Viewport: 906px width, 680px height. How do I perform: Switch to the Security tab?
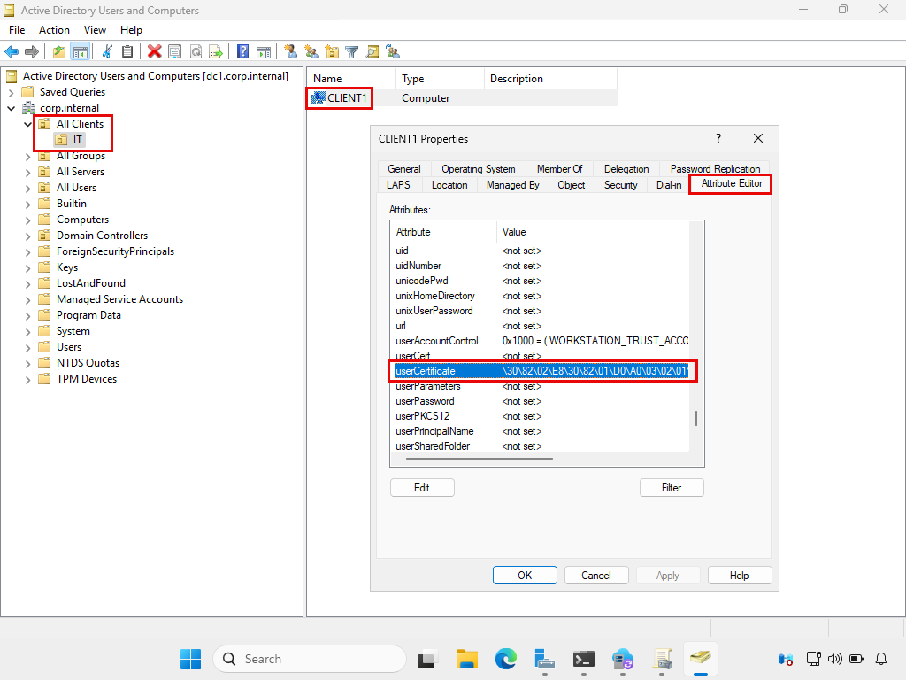[x=620, y=185]
